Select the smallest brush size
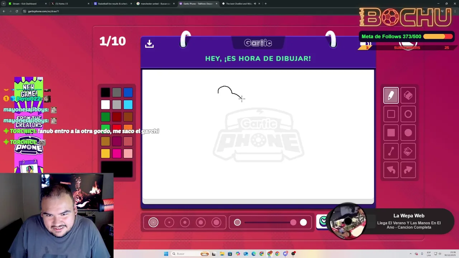Image resolution: width=459 pixels, height=258 pixels. pos(153,223)
